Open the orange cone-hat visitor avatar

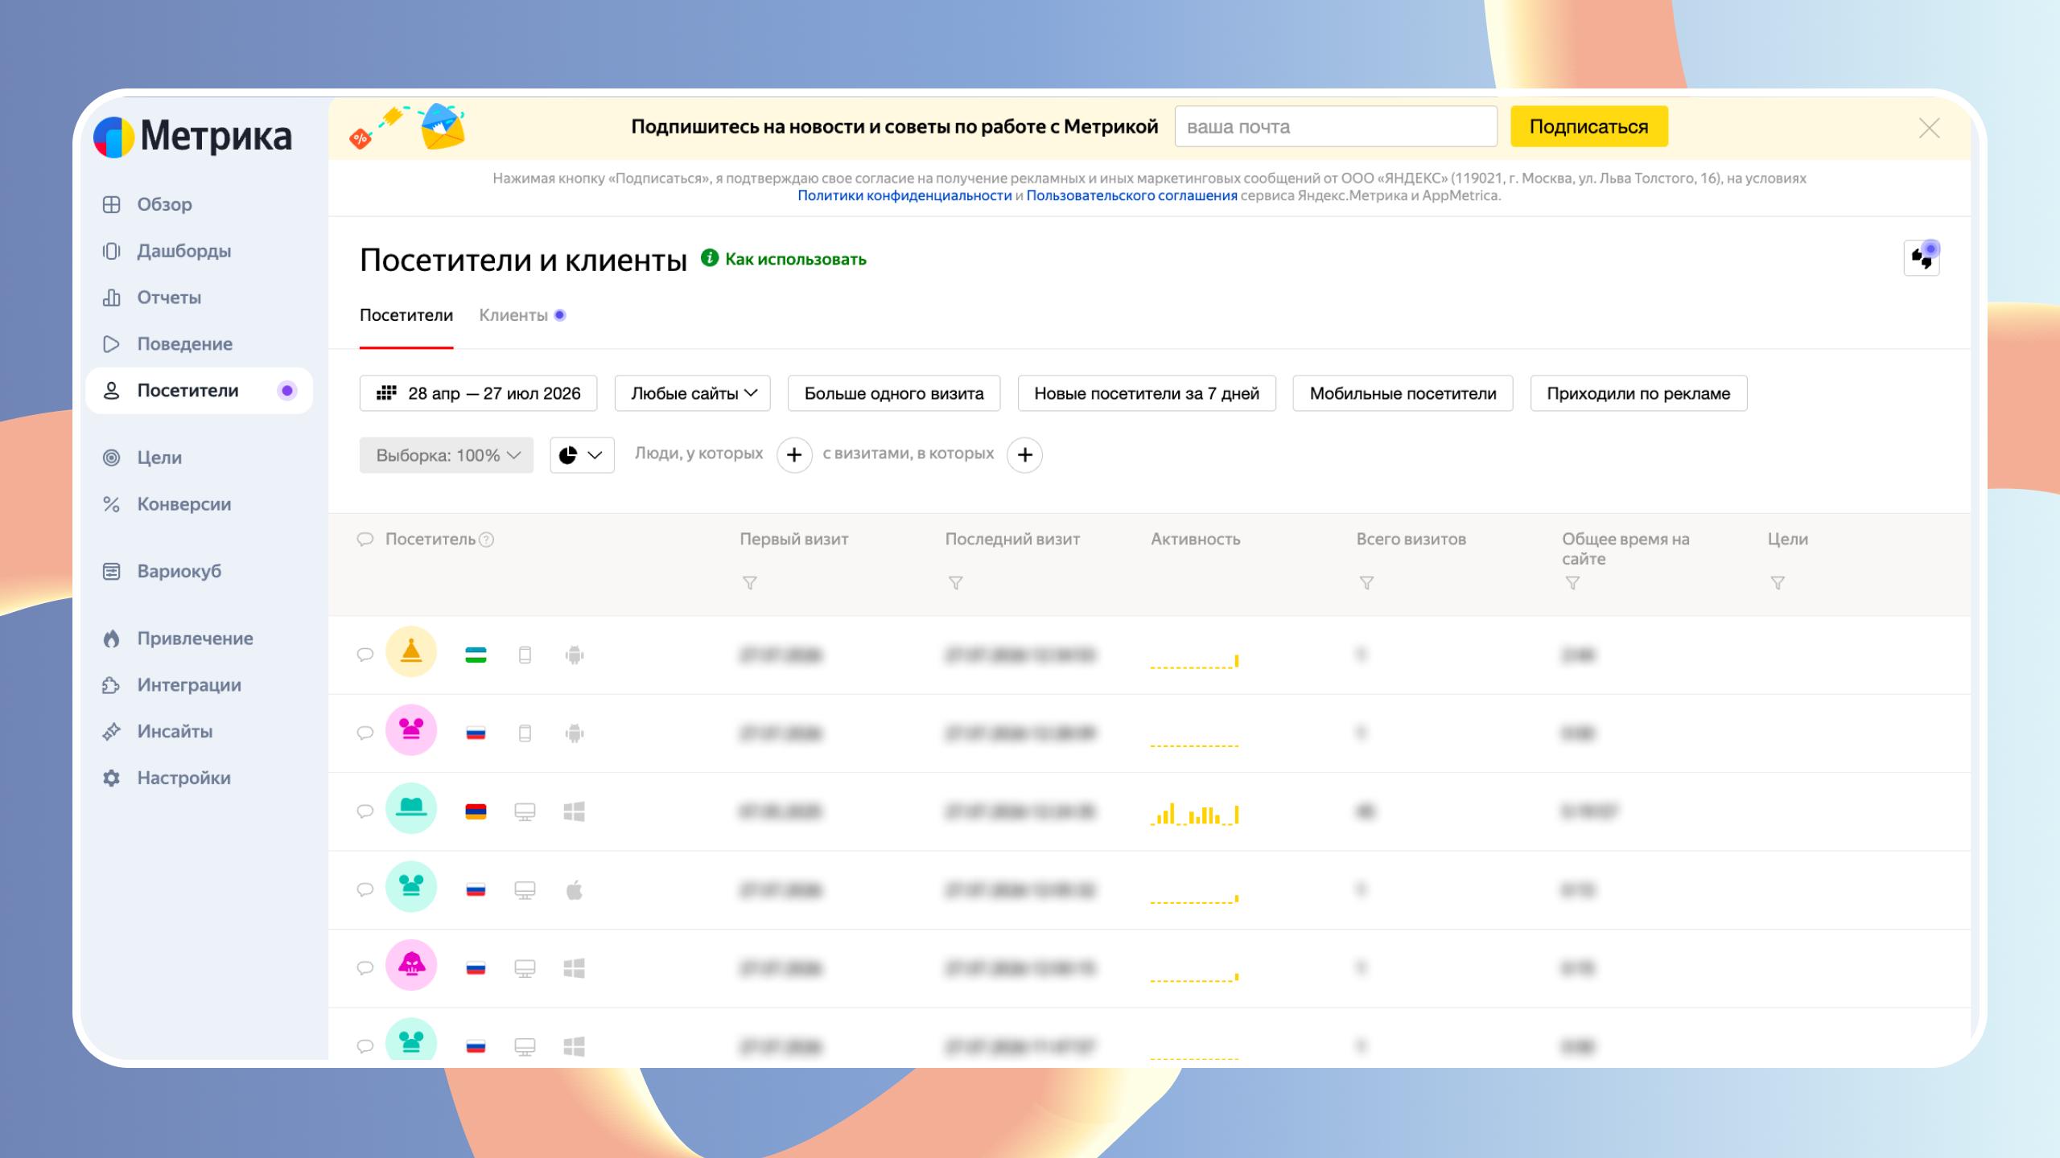click(411, 651)
